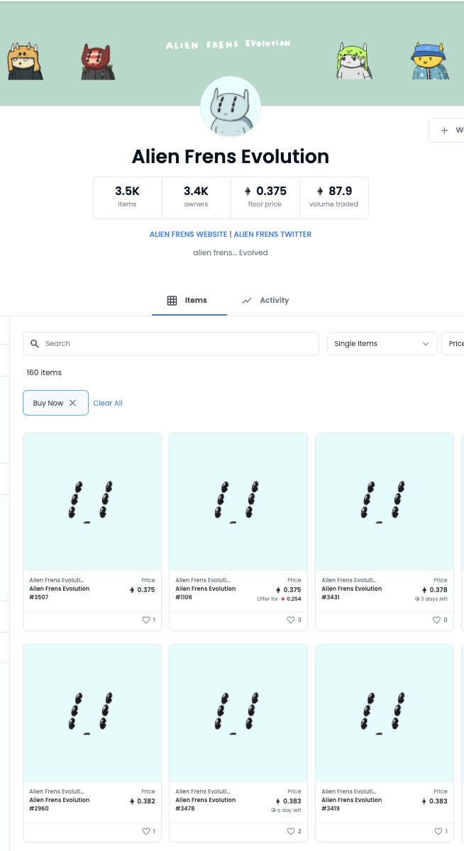Screen dimensions: 464x851
Task: Open NFT thumbnail for item #2960
Action: (92, 713)
